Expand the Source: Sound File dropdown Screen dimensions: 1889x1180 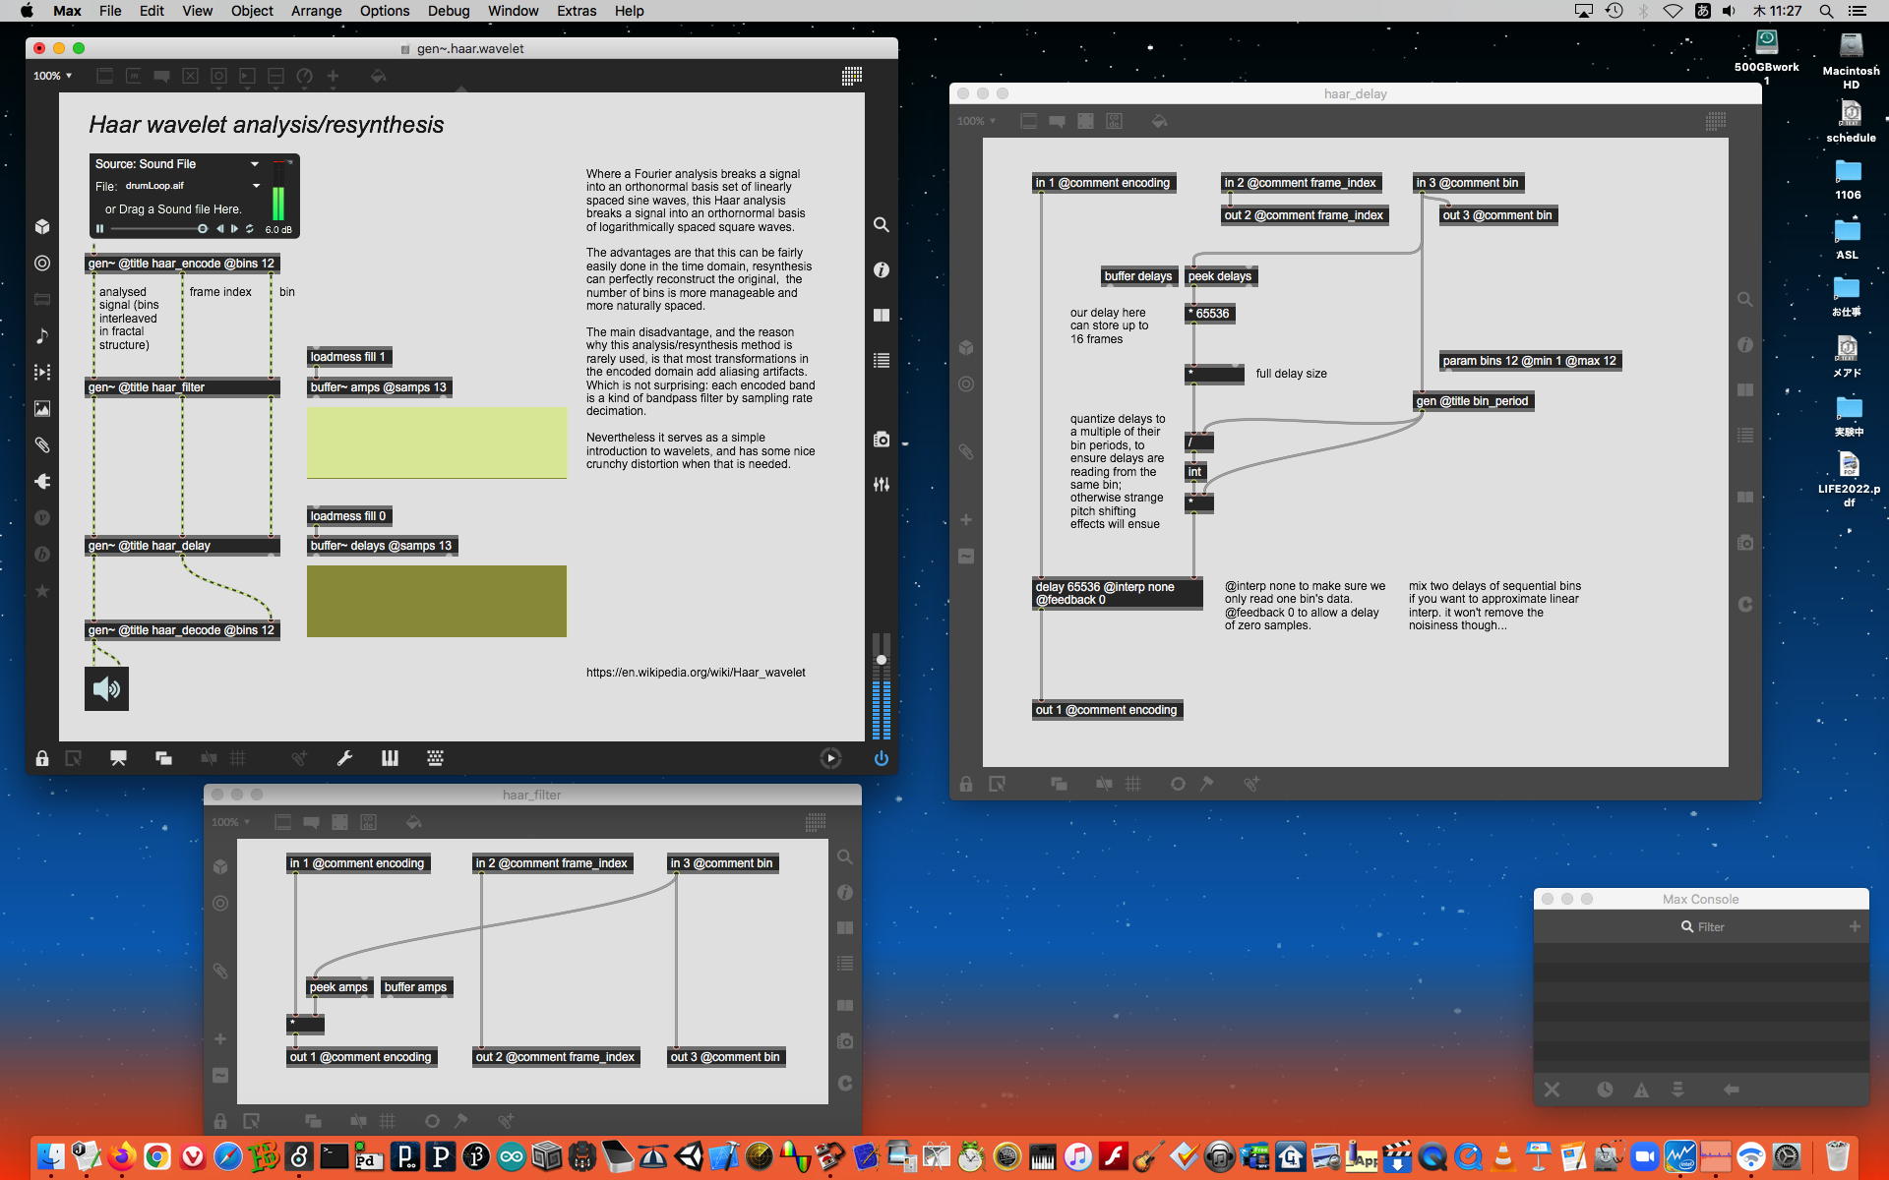(x=255, y=164)
